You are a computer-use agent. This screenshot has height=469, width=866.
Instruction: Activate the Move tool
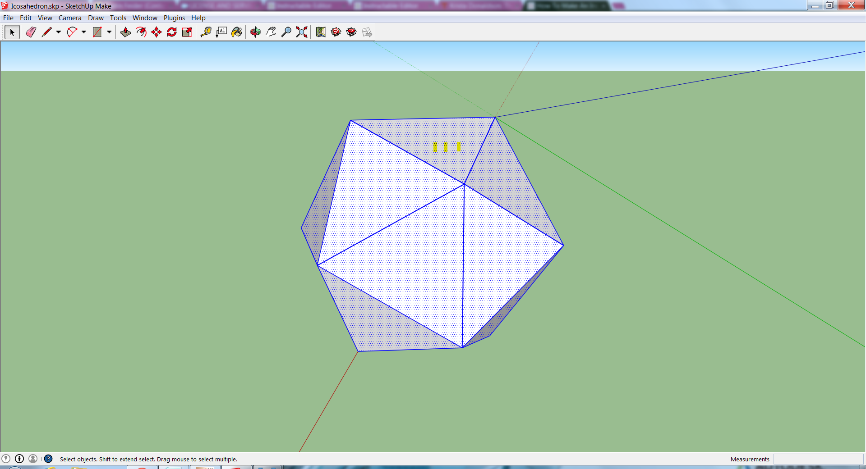(x=156, y=32)
